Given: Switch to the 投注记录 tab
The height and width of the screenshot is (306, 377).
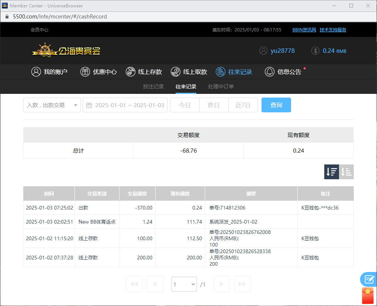Looking at the screenshot, I should (153, 87).
